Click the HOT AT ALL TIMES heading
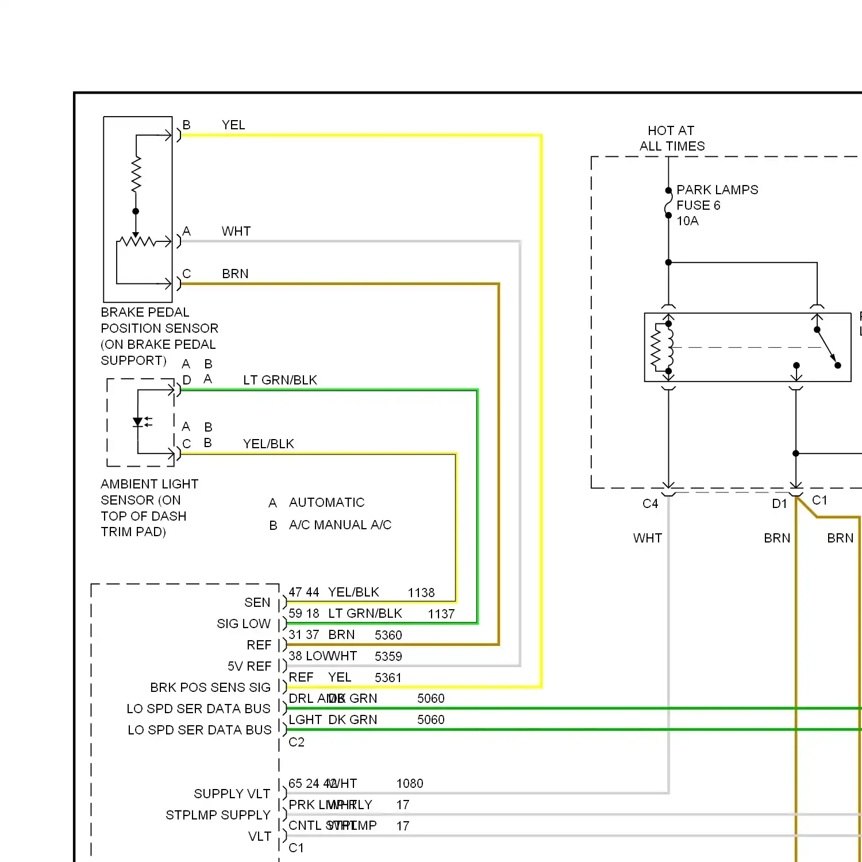Viewport: 862px width, 862px height. (x=672, y=138)
